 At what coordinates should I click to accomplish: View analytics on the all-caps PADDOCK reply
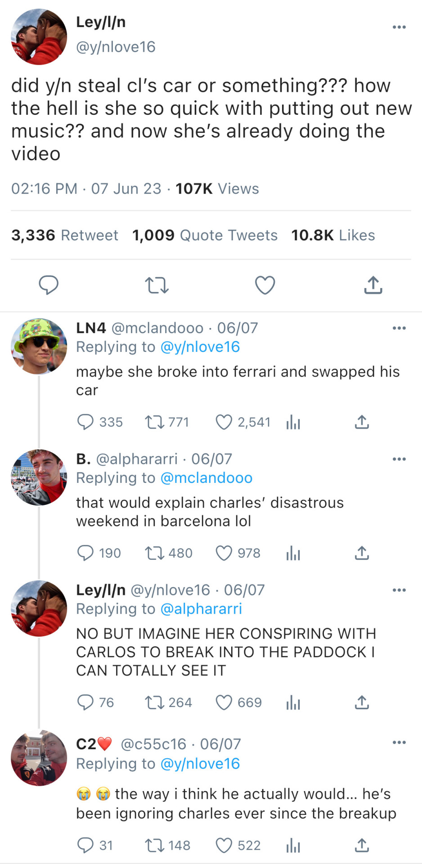click(x=293, y=702)
